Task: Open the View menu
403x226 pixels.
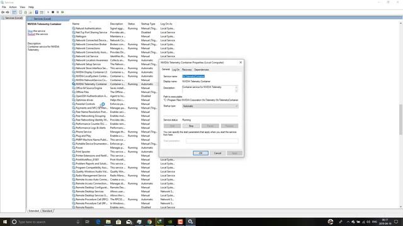Action: tap(23, 7)
